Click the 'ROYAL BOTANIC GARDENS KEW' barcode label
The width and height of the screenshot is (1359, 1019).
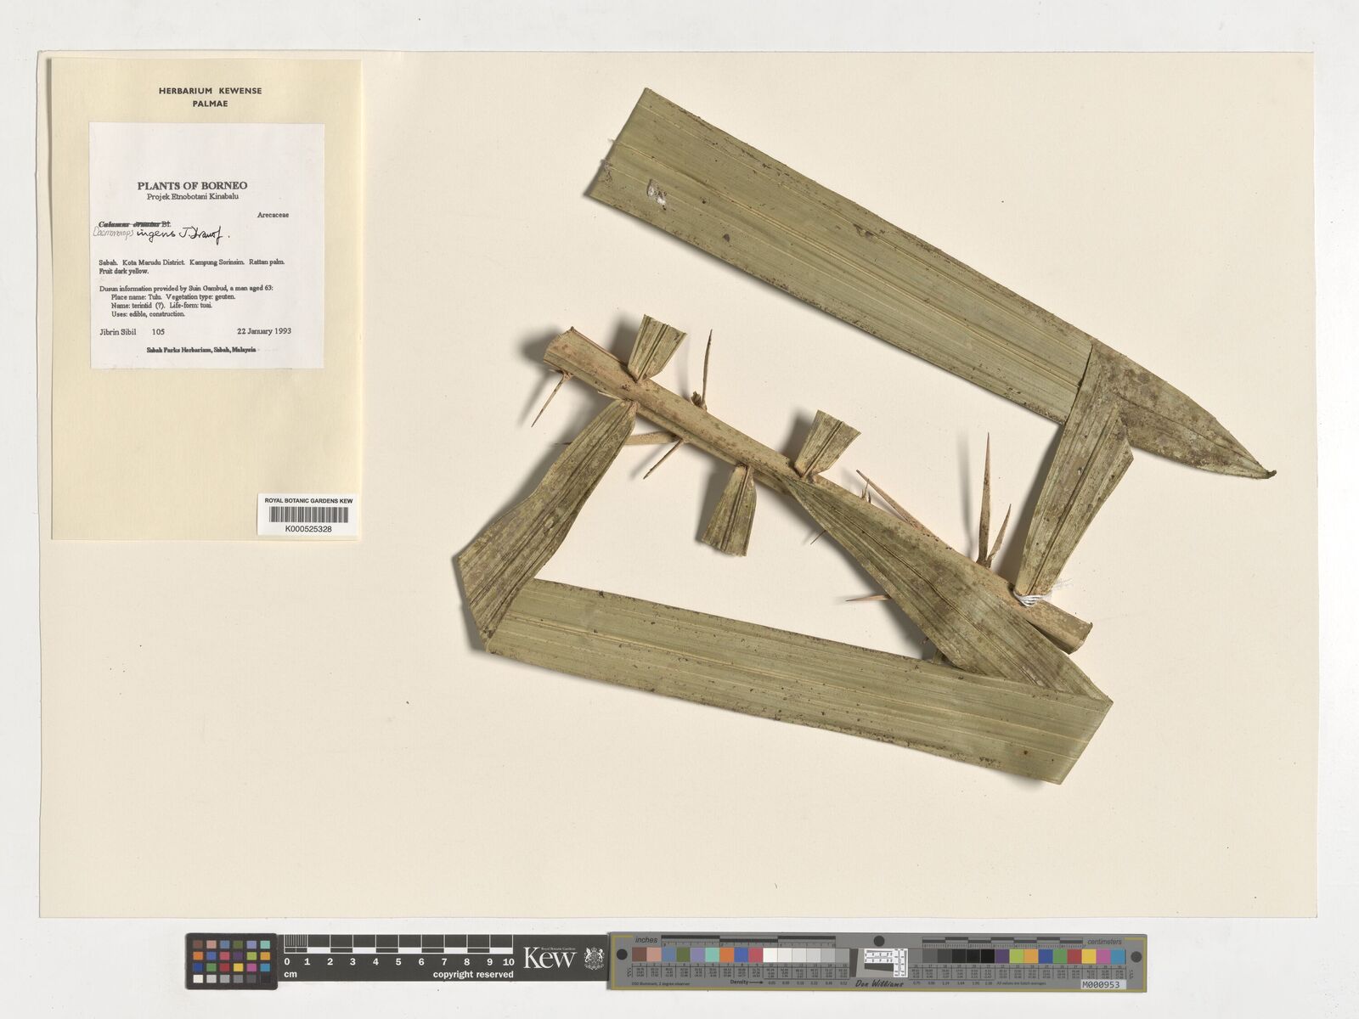click(308, 501)
